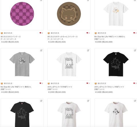Open あたちたちのコインケース product title

point(11,37)
